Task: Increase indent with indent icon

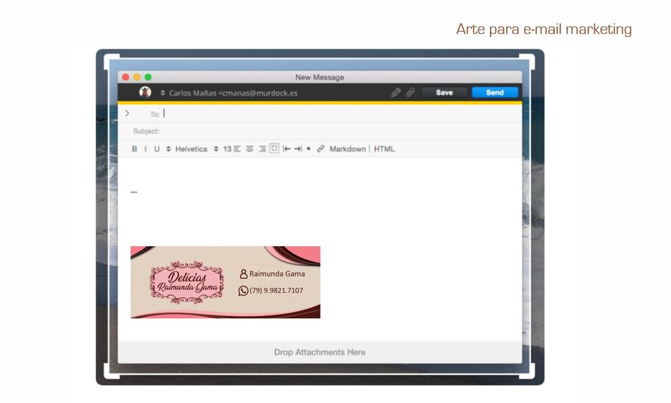Action: (x=298, y=149)
